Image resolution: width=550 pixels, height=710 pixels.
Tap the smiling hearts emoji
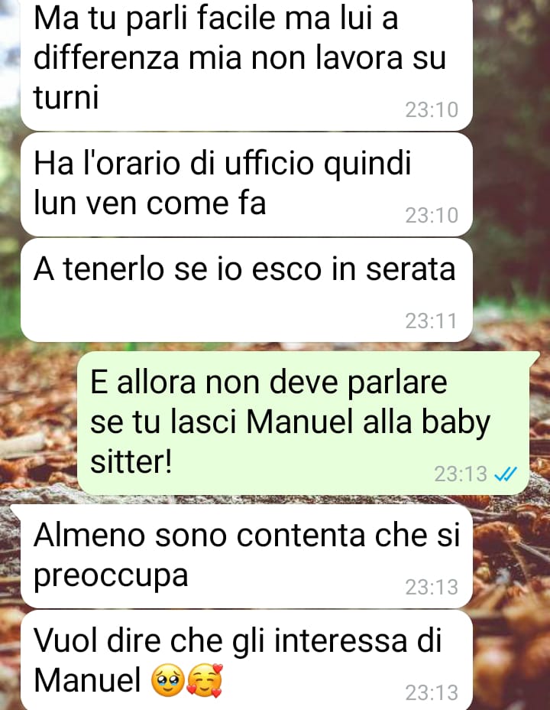(x=205, y=681)
